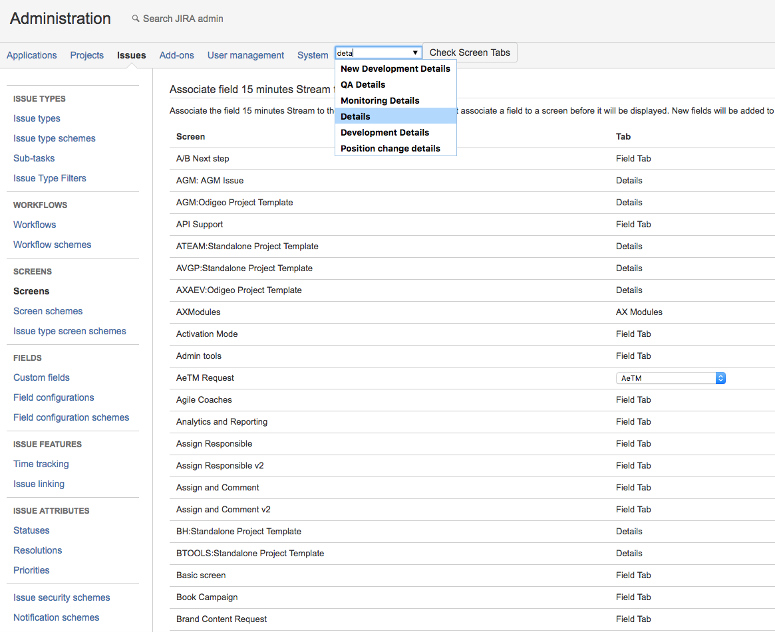
Task: Go to User management tab
Action: [245, 55]
